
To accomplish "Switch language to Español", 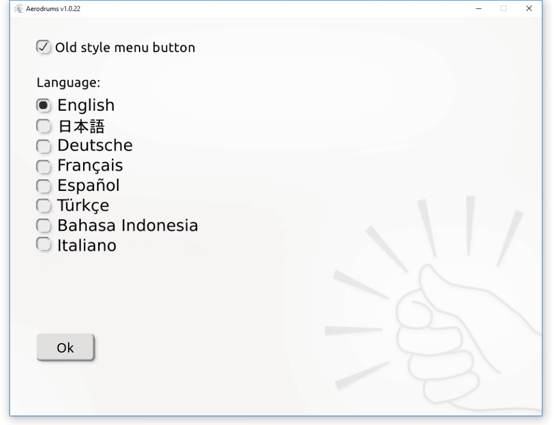I will pos(43,186).
